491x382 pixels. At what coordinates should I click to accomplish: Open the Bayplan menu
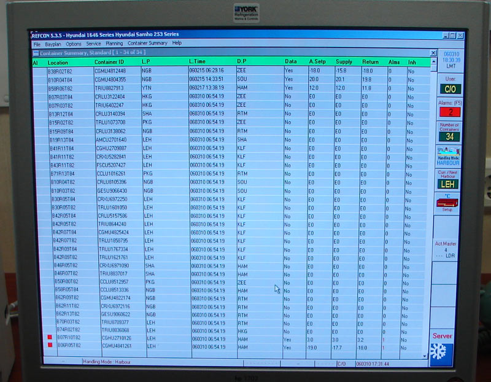[53, 44]
